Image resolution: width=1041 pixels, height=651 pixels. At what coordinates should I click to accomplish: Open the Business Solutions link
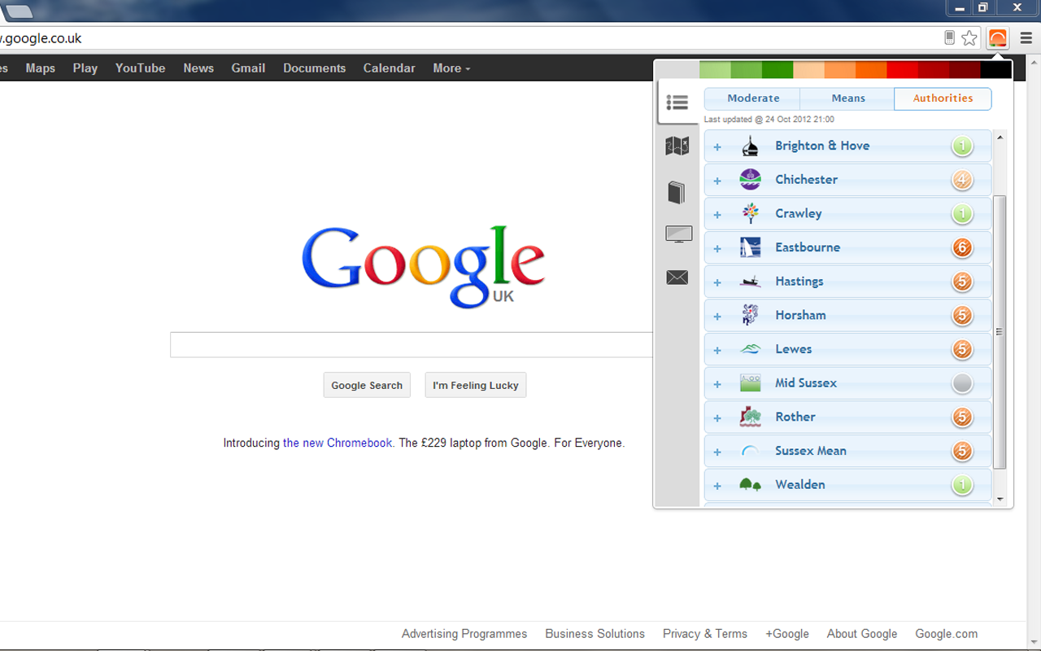[595, 634]
